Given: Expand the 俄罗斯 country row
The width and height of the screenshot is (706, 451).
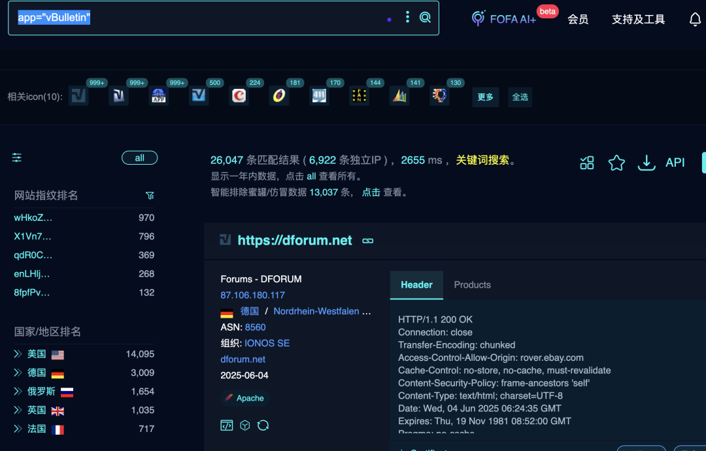Looking at the screenshot, I should (x=18, y=391).
